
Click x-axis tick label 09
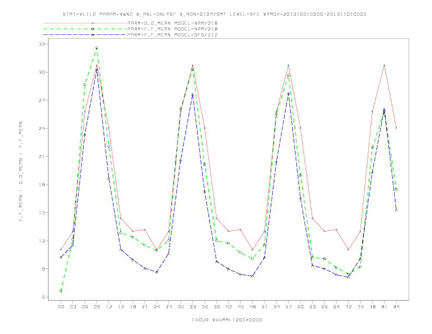tap(97, 307)
